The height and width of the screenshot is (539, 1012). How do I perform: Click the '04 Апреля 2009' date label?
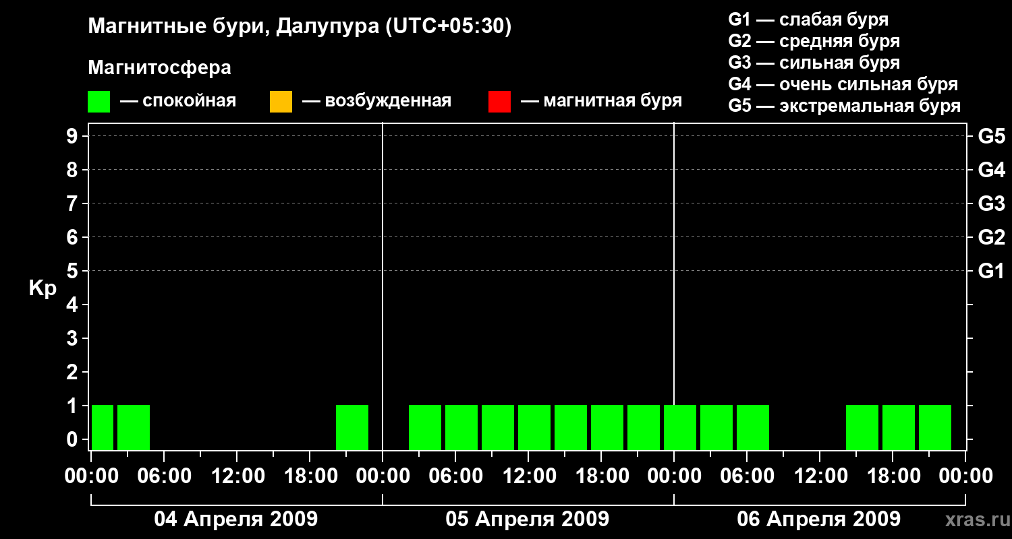click(x=236, y=519)
